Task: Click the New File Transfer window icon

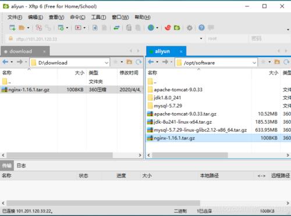Action: click(x=61, y=28)
